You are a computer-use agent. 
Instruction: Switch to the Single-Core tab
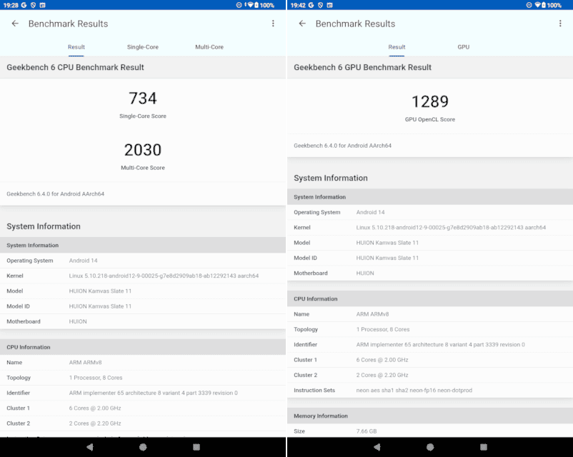pos(143,47)
